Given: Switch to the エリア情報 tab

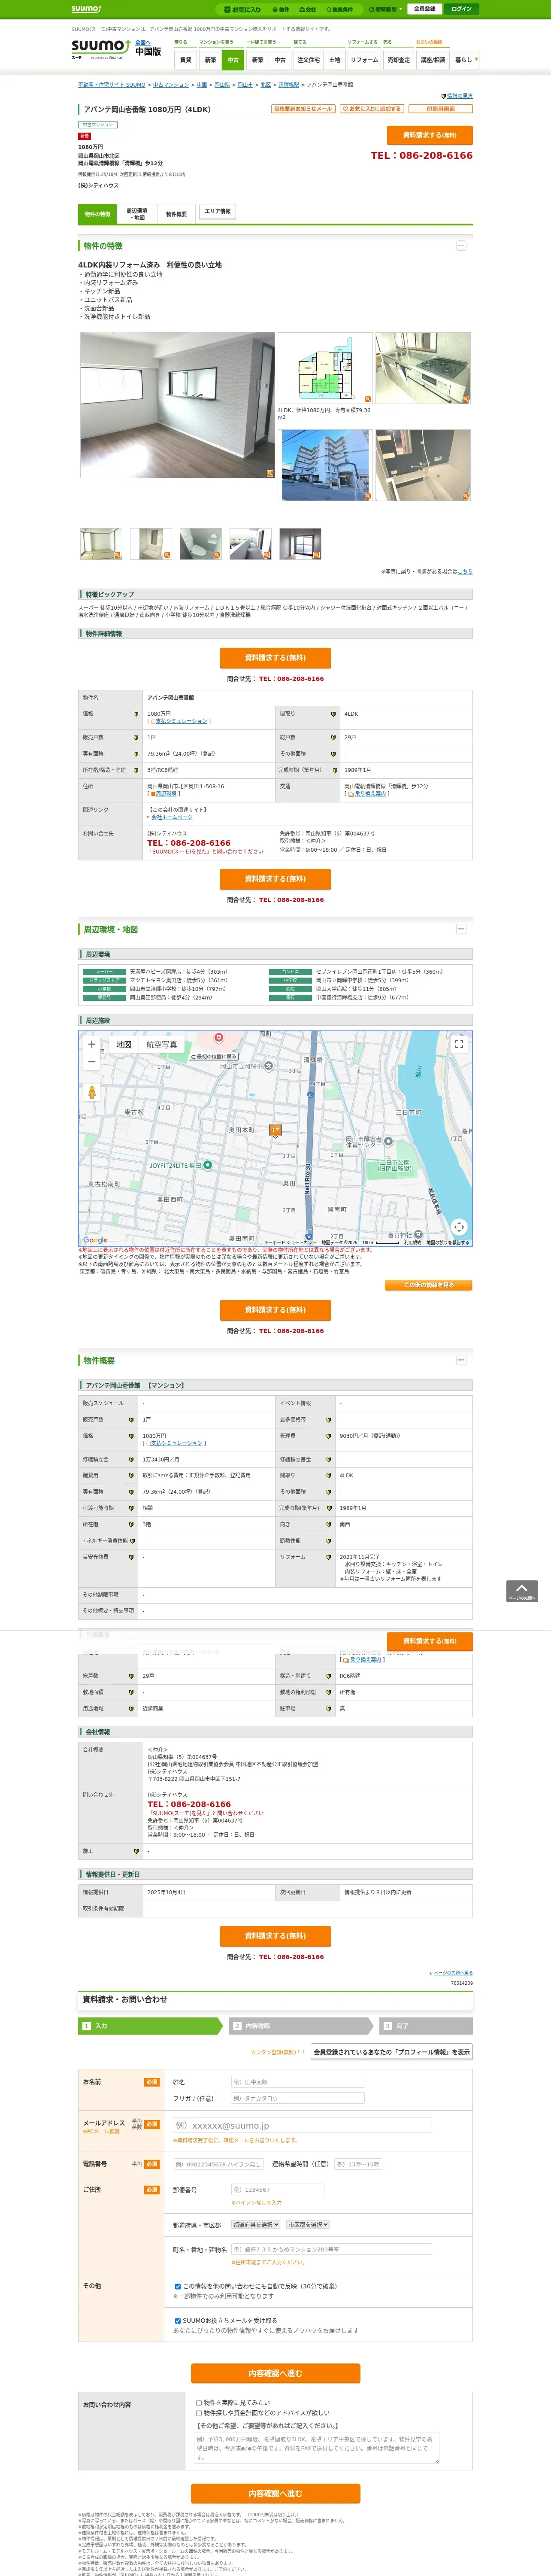Looking at the screenshot, I should coord(217,212).
